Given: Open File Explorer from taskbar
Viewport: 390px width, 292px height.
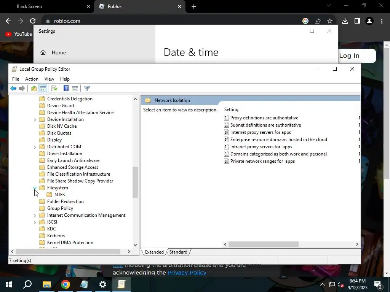Looking at the screenshot, I should [46, 284].
